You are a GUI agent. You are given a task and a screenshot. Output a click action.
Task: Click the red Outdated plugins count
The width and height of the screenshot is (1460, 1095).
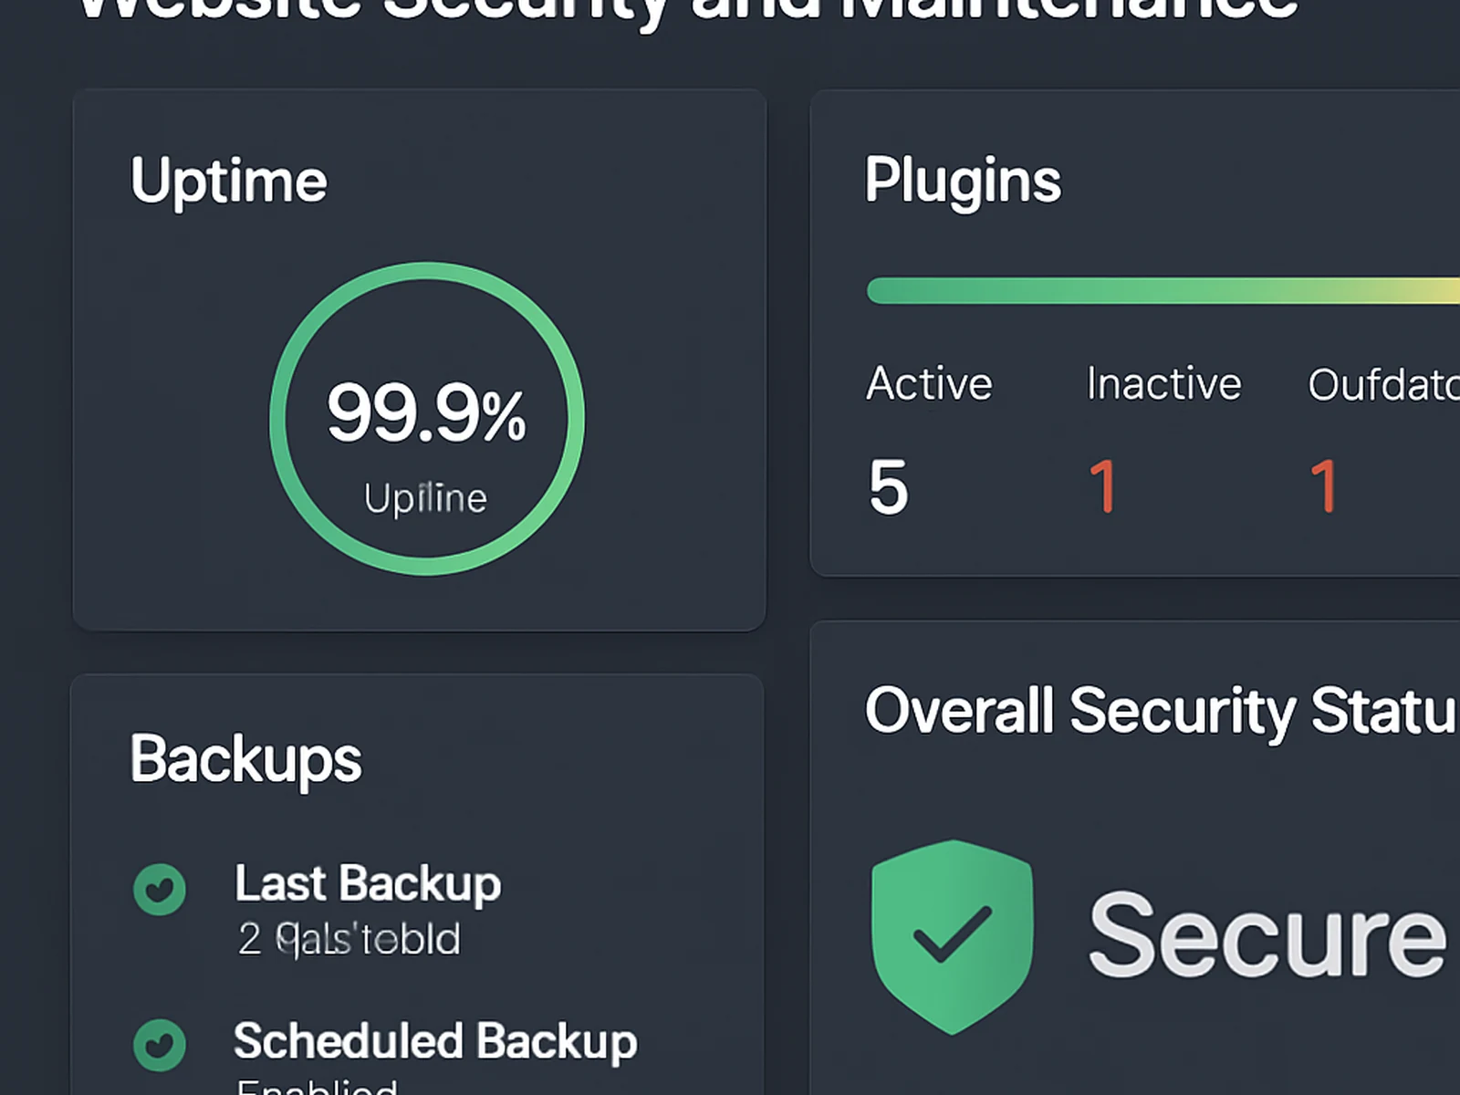click(1323, 487)
